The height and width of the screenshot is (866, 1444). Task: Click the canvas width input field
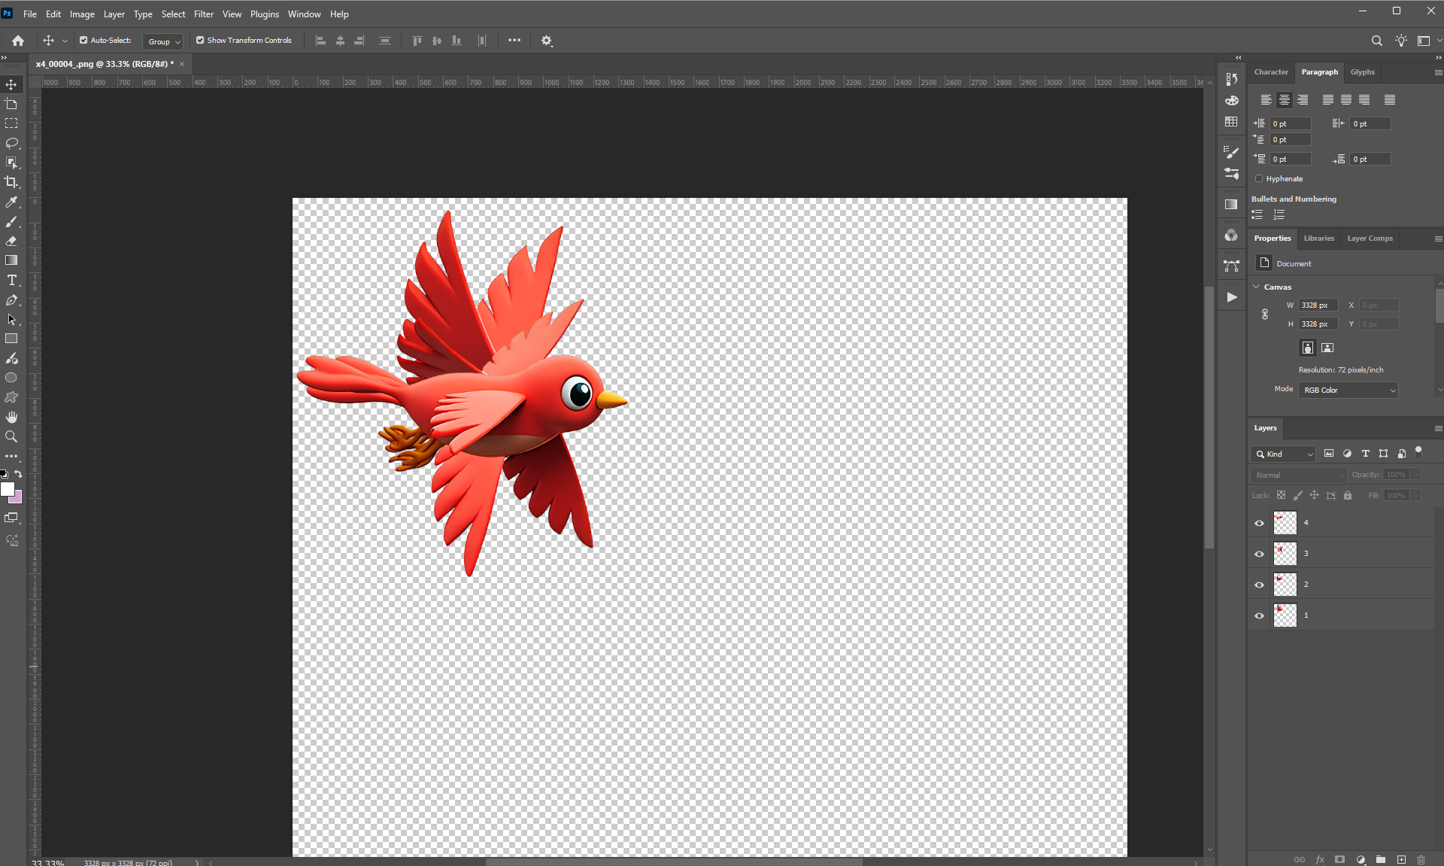pyautogui.click(x=1317, y=305)
